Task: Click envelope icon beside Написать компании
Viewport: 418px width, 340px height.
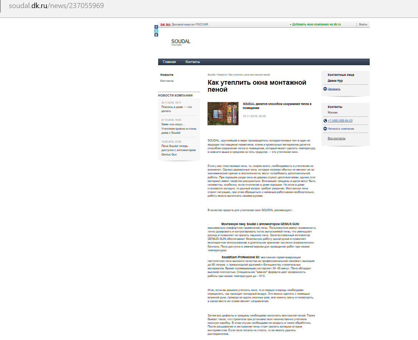Action: coord(325,129)
